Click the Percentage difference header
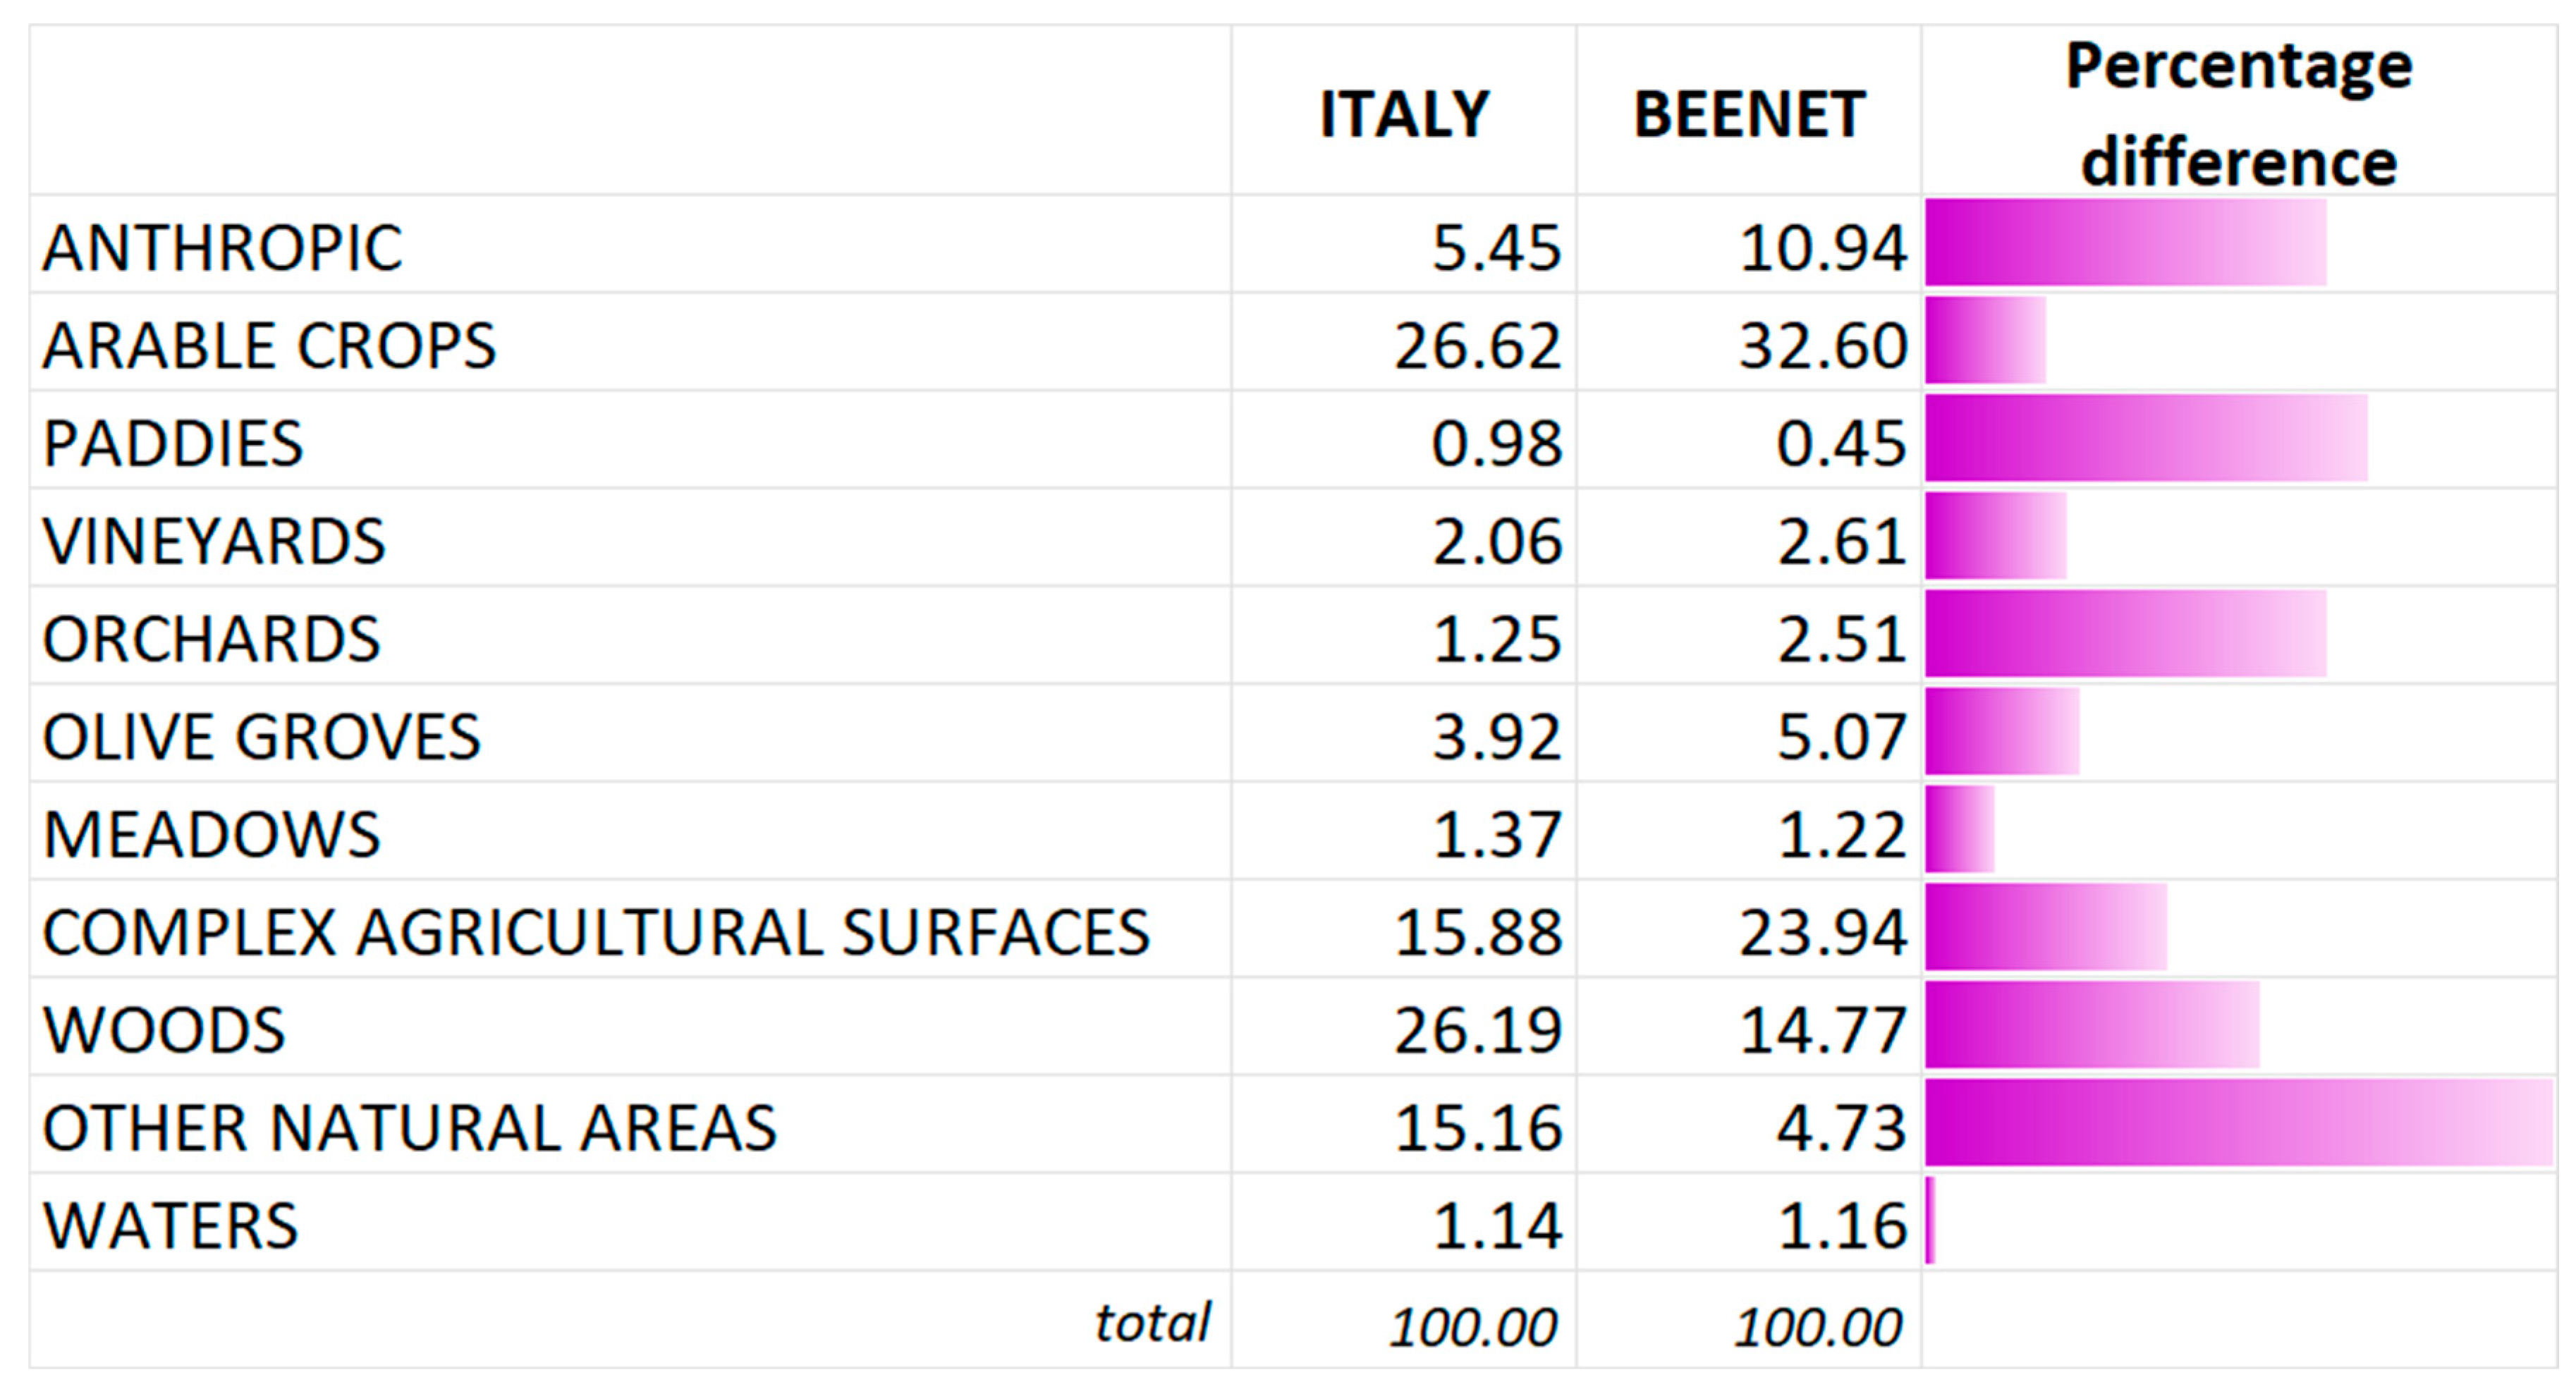Image resolution: width=2576 pixels, height=1394 pixels. (2239, 114)
